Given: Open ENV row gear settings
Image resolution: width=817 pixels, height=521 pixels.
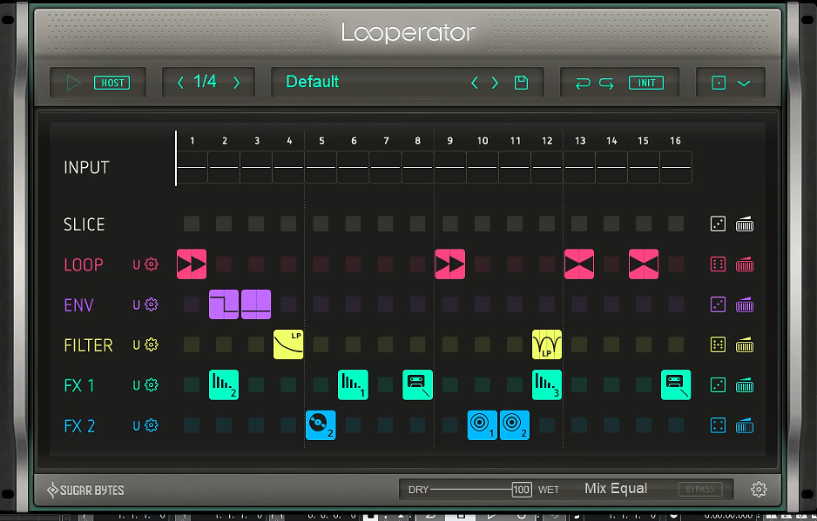Looking at the screenshot, I should [151, 304].
